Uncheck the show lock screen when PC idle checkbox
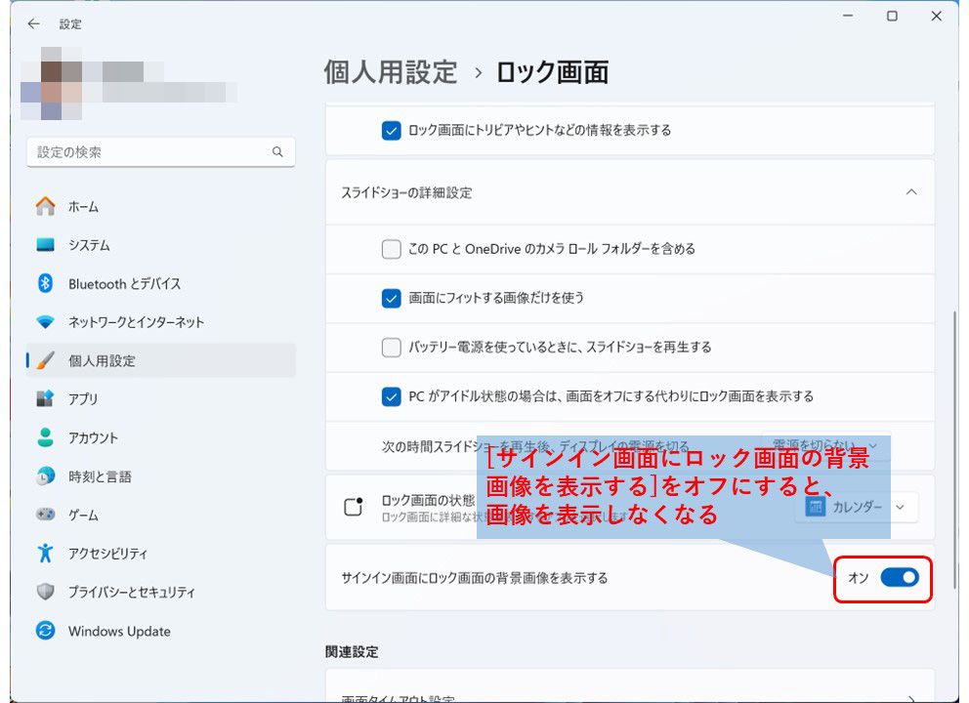The image size is (969, 703). pos(391,396)
